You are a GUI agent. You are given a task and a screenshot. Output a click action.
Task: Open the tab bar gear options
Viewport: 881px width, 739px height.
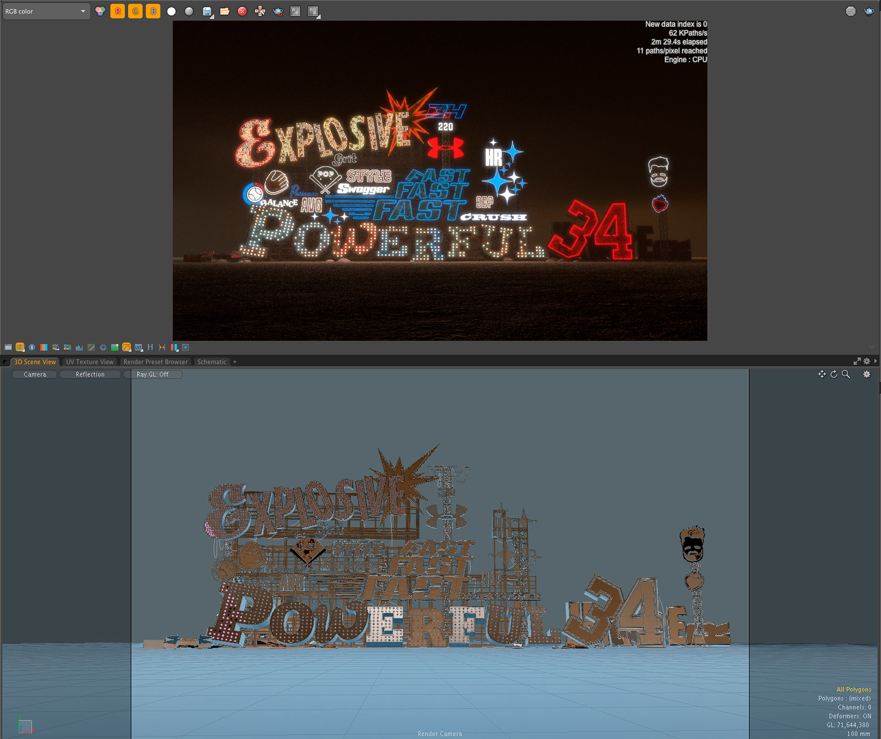point(866,361)
